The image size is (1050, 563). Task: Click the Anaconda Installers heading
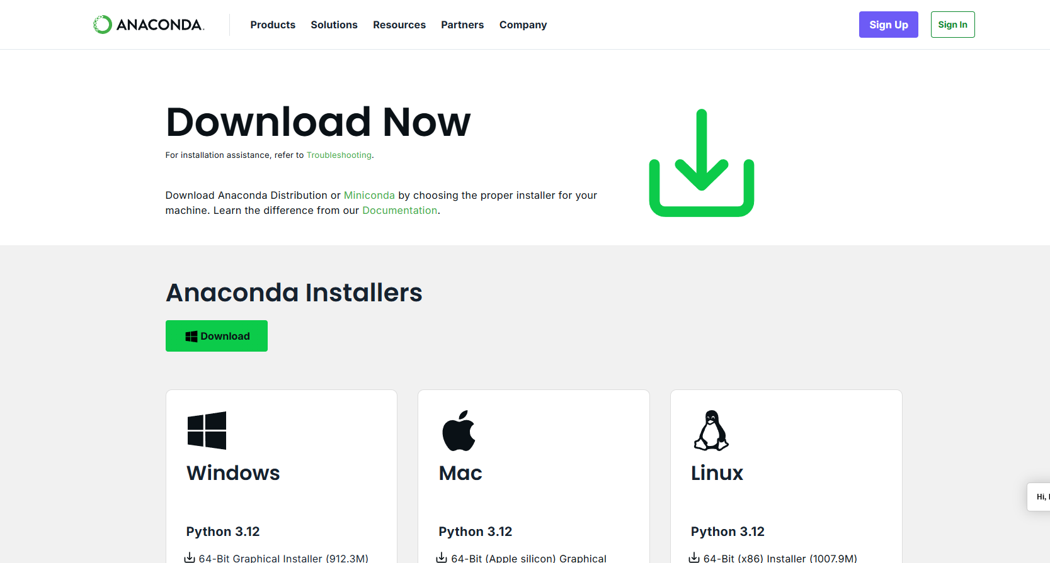294,293
